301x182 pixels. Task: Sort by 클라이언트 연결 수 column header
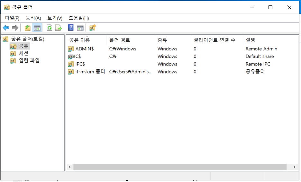click(217, 40)
